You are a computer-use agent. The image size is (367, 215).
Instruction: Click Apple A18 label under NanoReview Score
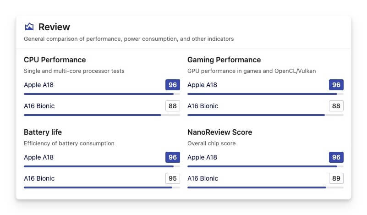coord(202,157)
